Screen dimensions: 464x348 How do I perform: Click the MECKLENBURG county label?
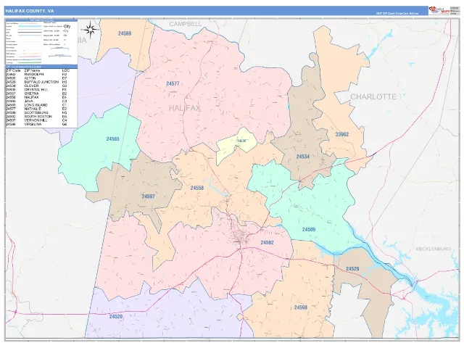(x=434, y=249)
